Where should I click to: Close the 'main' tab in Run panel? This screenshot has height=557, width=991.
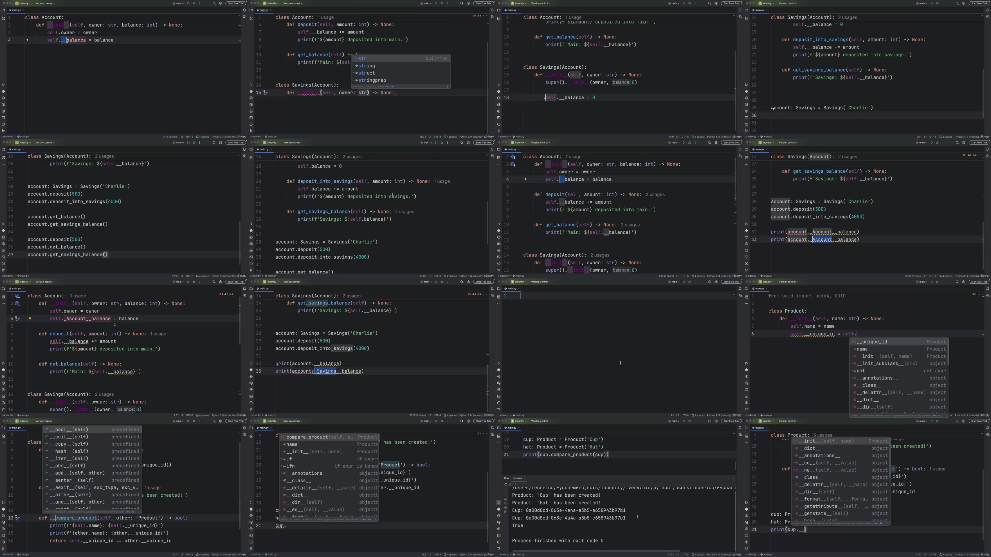[524, 478]
